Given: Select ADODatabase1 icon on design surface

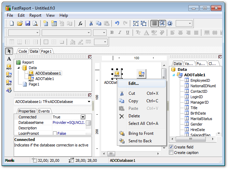Looking at the screenshot, I should [x=117, y=74].
